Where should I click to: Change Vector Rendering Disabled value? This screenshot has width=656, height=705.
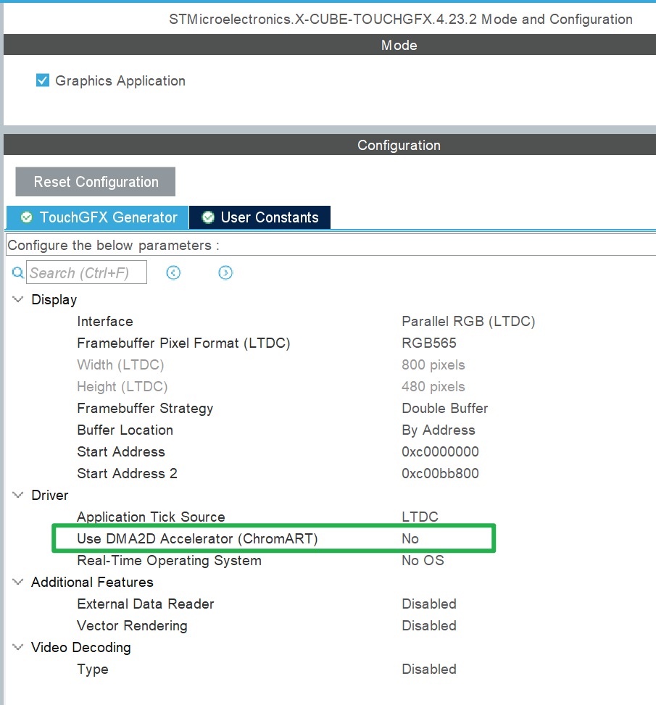coord(429,626)
